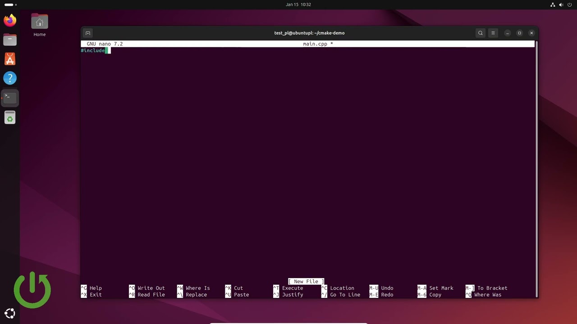Click the ^G Help shortcut
The height and width of the screenshot is (324, 577).
click(x=92, y=288)
